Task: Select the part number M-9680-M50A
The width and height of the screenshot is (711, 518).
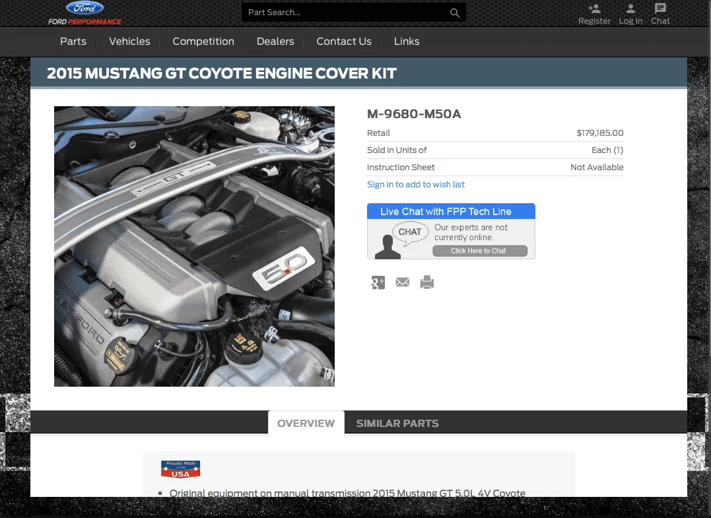Action: (413, 113)
